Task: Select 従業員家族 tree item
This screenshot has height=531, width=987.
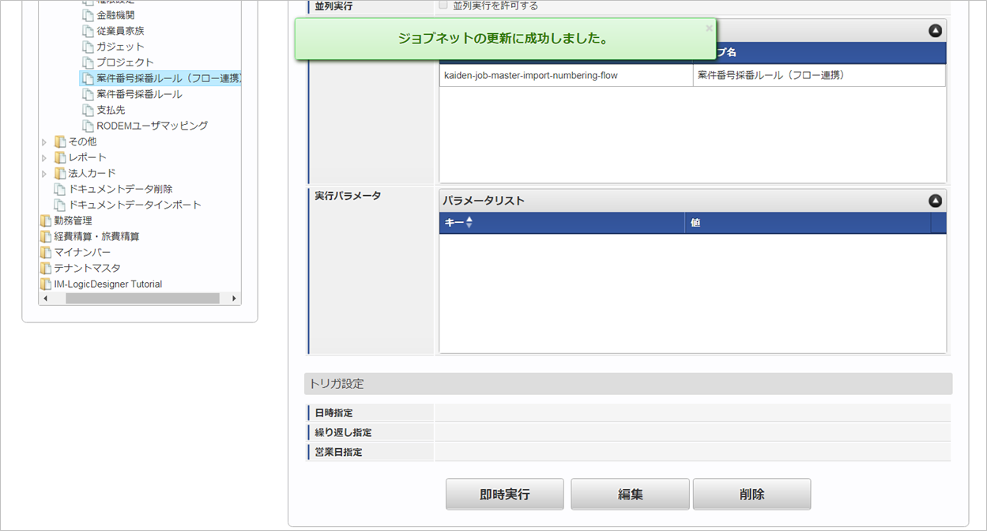Action: pyautogui.click(x=120, y=31)
